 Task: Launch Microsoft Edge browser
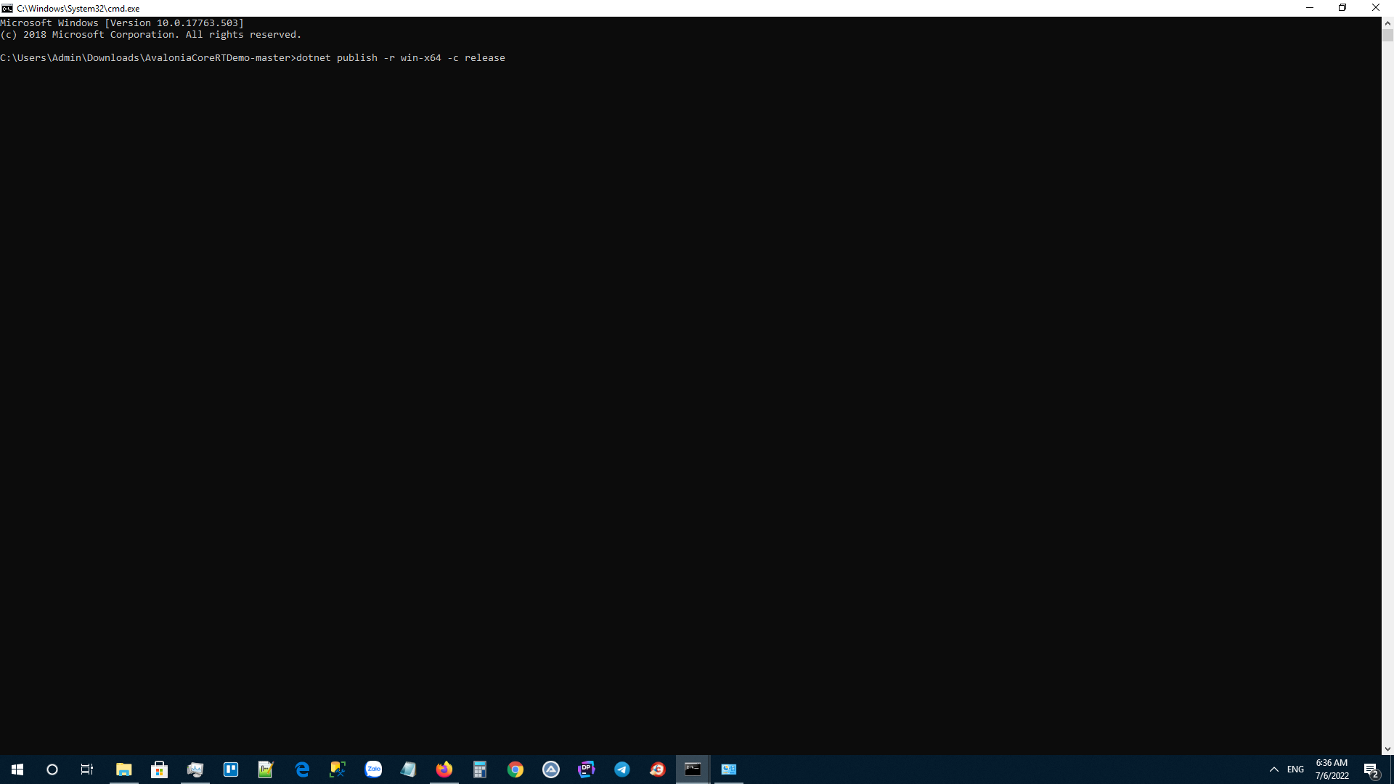coord(302,769)
